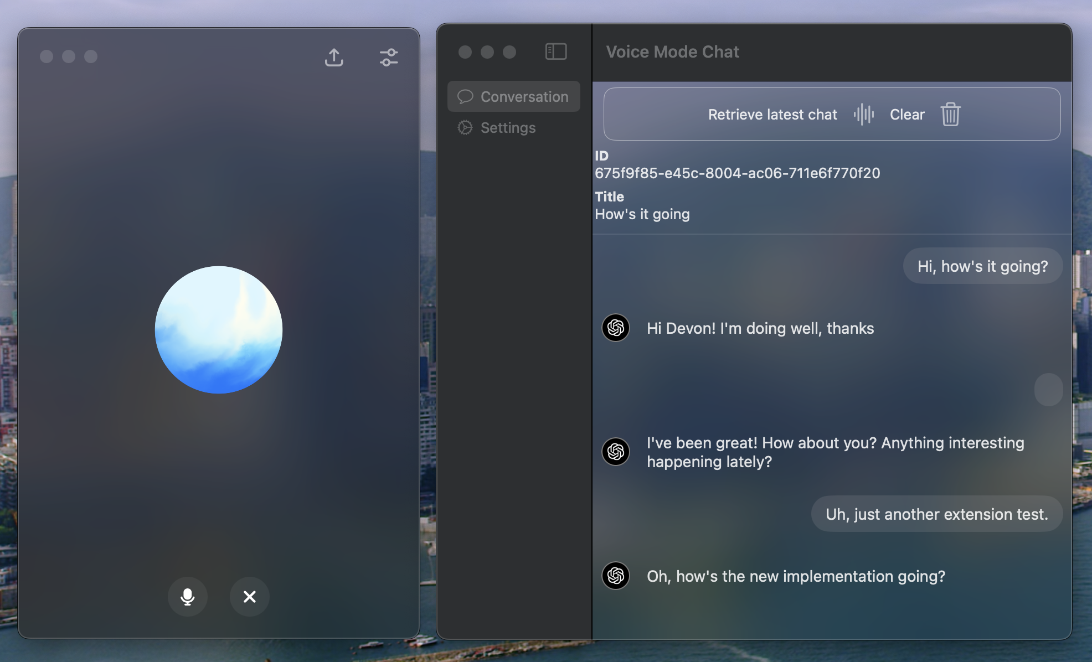Click ChatGPT avatar beside "new implementation" message
Screen dimensions: 1092x662
(616, 576)
